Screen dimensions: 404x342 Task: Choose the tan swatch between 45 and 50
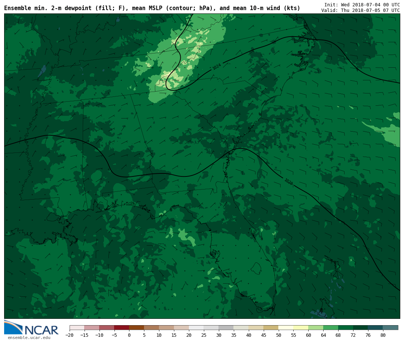click(x=271, y=328)
